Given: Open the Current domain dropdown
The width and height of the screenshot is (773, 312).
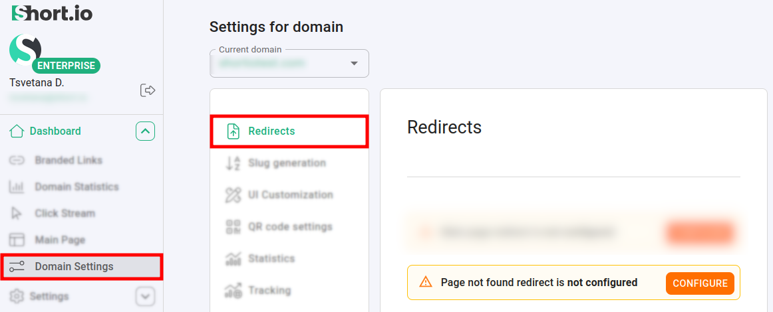Looking at the screenshot, I should [x=289, y=64].
